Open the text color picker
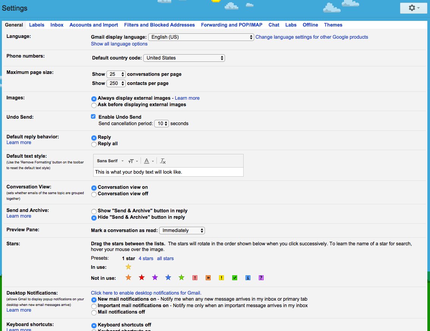 149,161
